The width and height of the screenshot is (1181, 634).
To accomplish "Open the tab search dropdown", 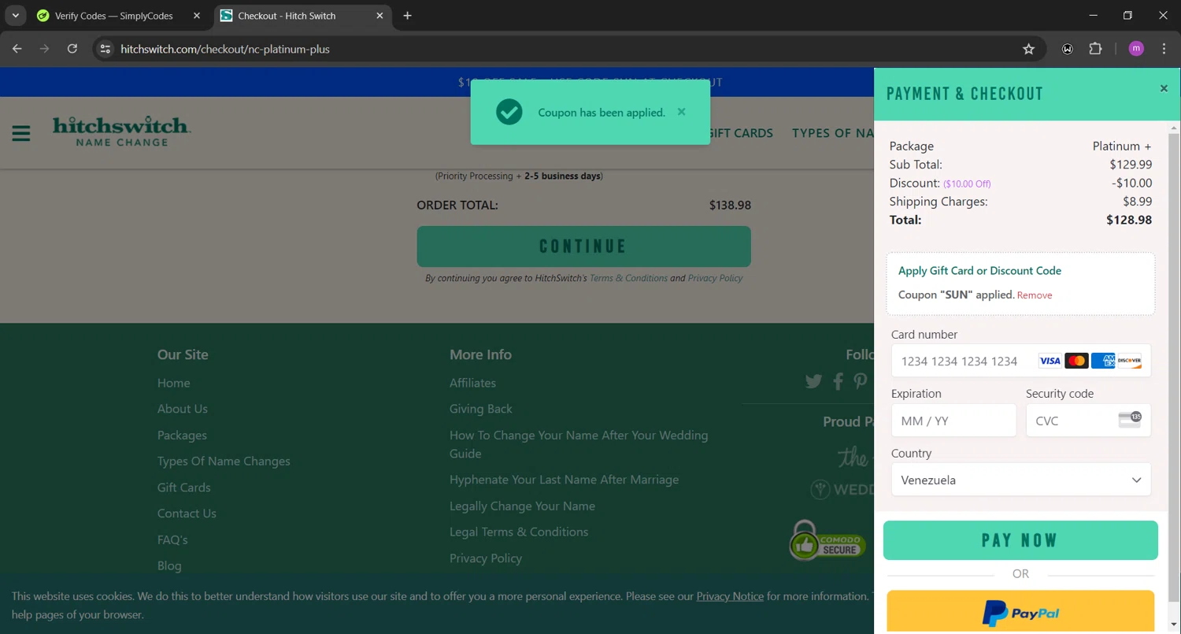I will tap(15, 16).
